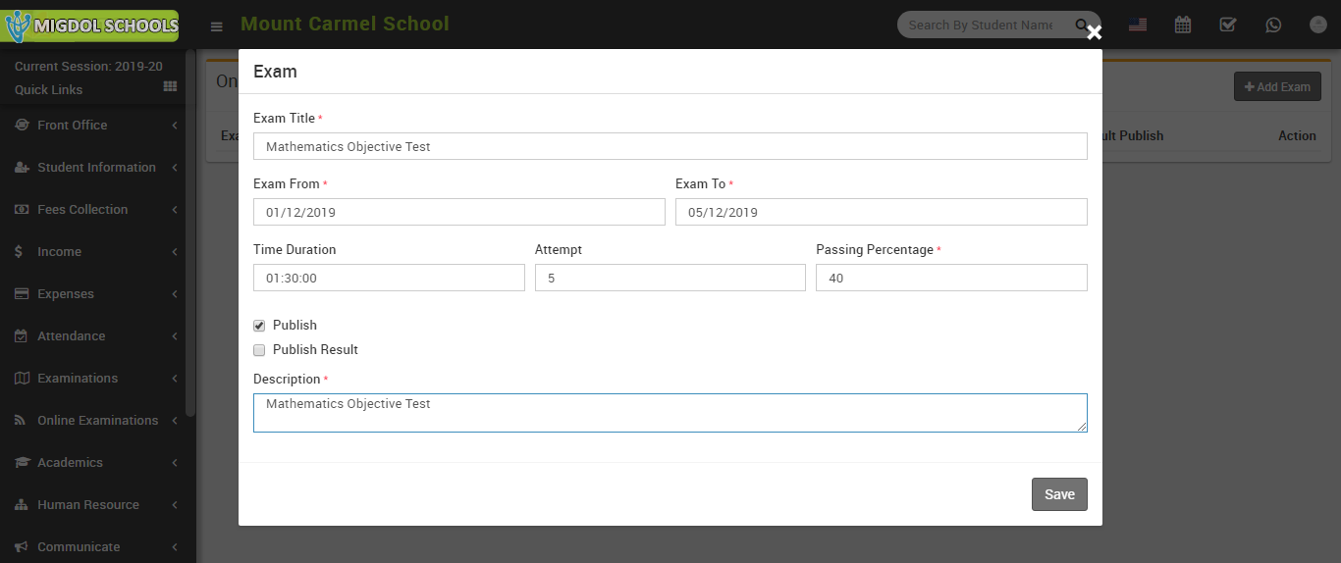Open the Quick Links grid icon
Image resolution: width=1341 pixels, height=563 pixels.
click(x=170, y=87)
